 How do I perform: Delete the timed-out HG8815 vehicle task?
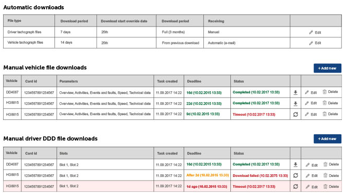[x=330, y=114]
